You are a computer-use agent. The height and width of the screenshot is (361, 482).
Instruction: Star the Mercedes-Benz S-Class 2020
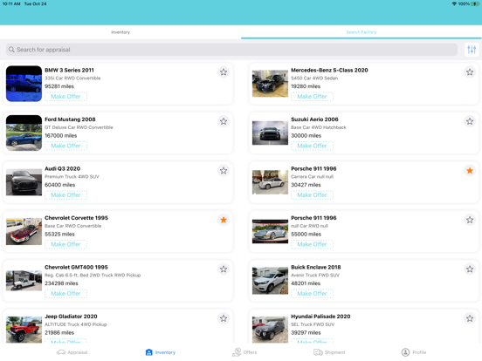tap(470, 72)
